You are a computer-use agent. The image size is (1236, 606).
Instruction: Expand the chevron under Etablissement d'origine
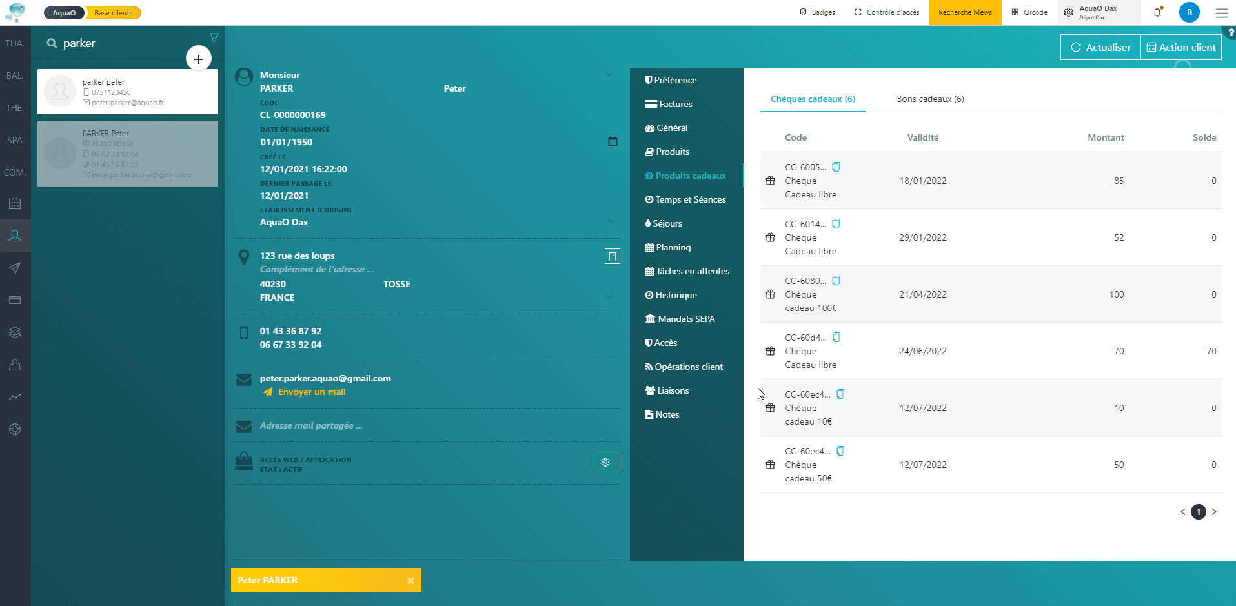pyautogui.click(x=609, y=221)
